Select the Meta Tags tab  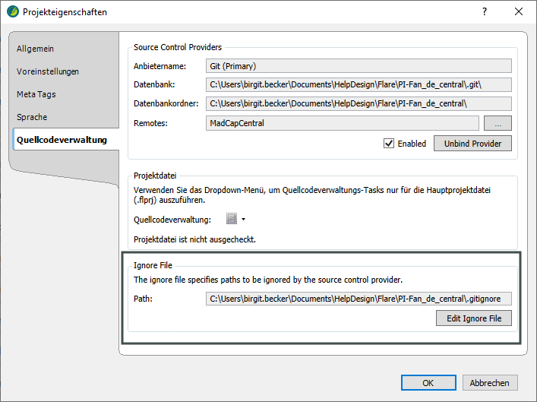[36, 94]
